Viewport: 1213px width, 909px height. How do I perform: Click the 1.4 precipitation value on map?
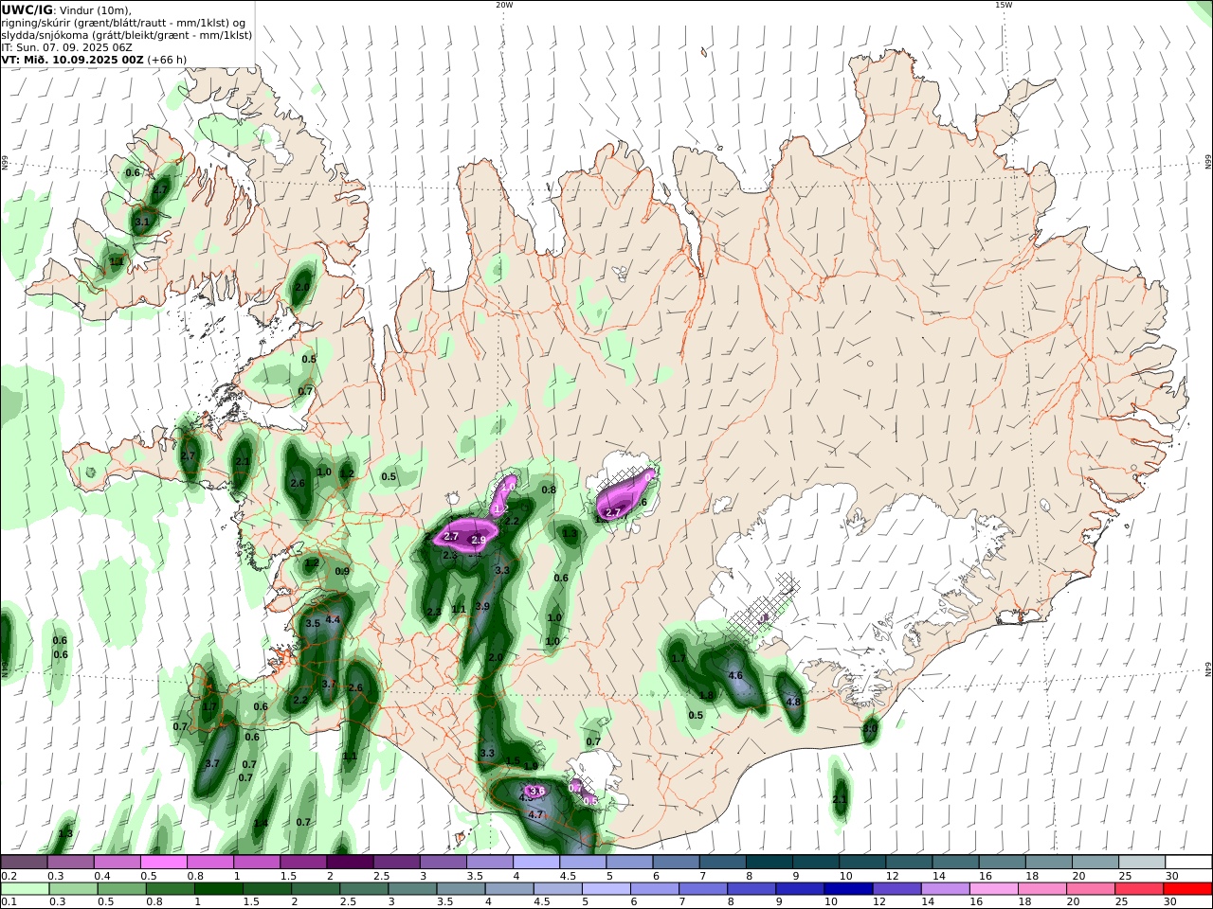(261, 823)
